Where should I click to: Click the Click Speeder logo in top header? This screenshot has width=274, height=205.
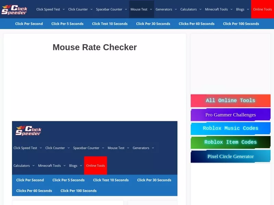pyautogui.click(x=14, y=10)
